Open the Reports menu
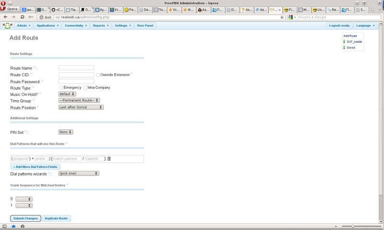 point(101,25)
